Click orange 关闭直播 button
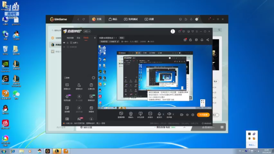 coord(203,115)
